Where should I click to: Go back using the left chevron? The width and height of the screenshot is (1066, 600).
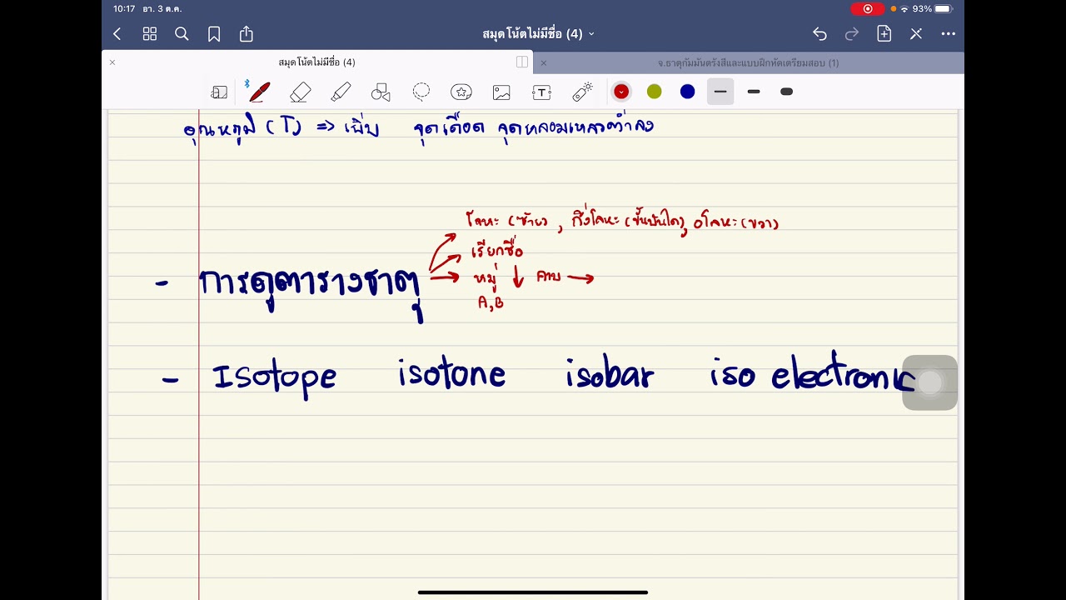click(x=117, y=34)
